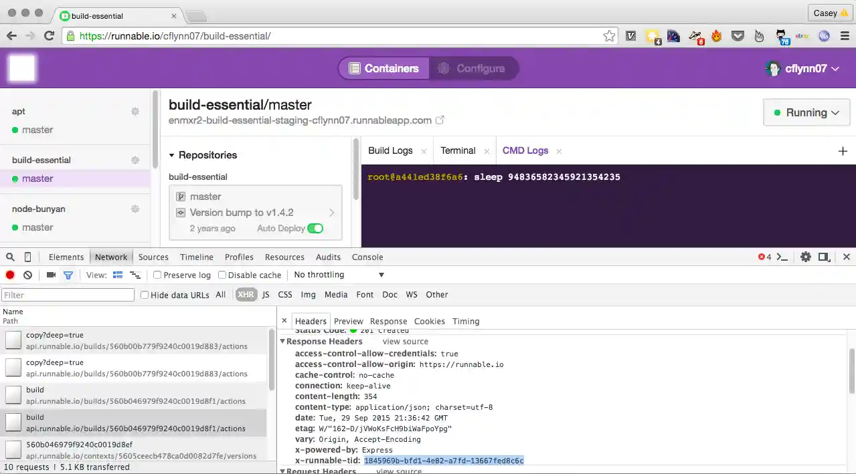Select the 560b046979f9240c0019d8ef request
This screenshot has width=856, height=474.
point(133,450)
